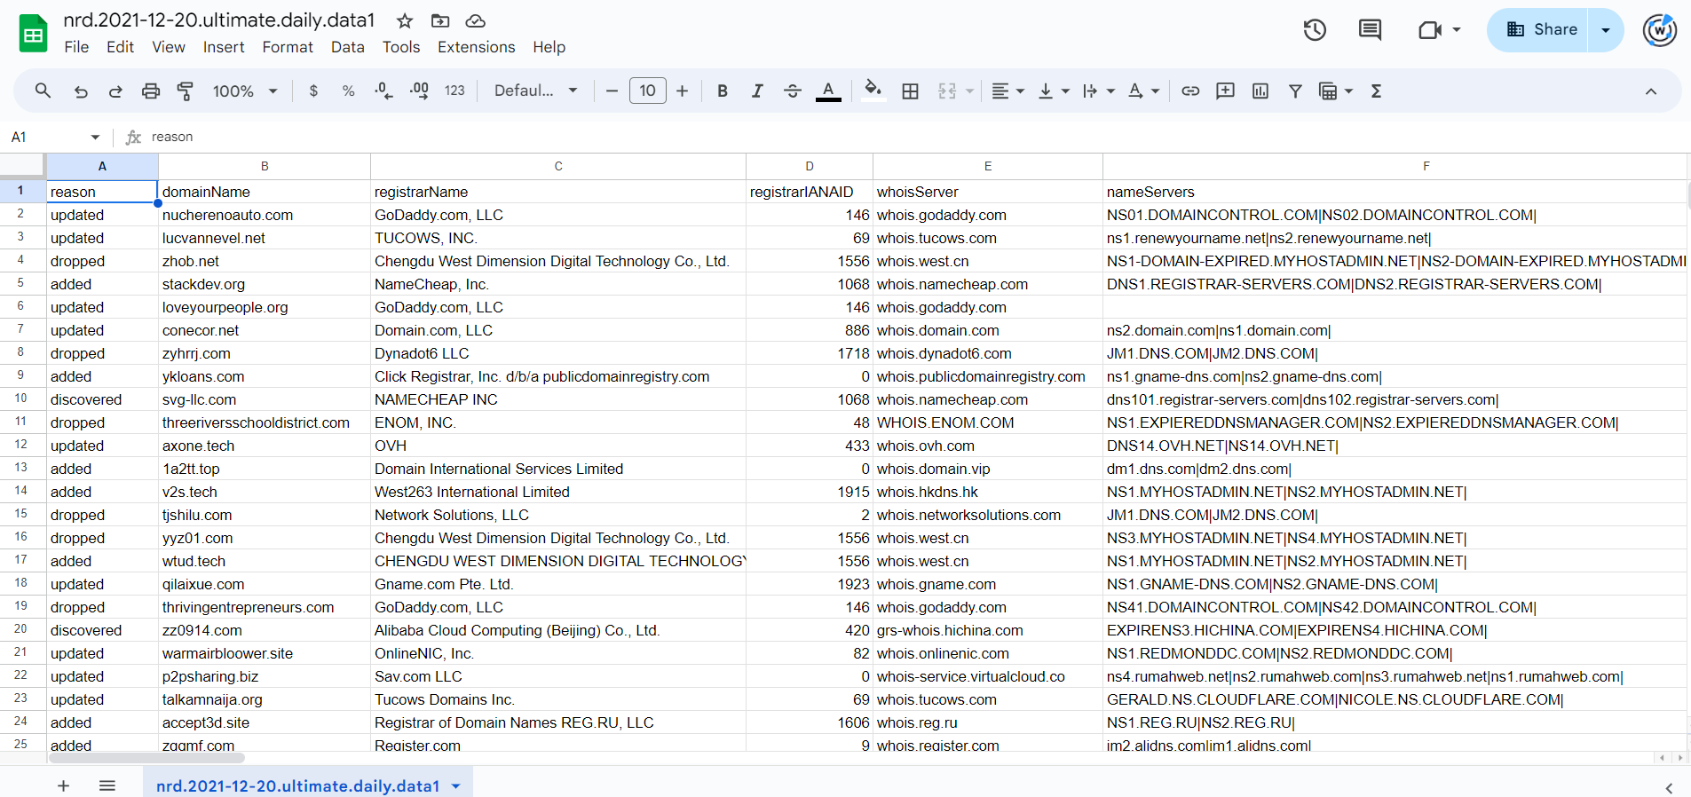Expand the zoom 100% dropdown
The height and width of the screenshot is (797, 1691).
click(245, 91)
